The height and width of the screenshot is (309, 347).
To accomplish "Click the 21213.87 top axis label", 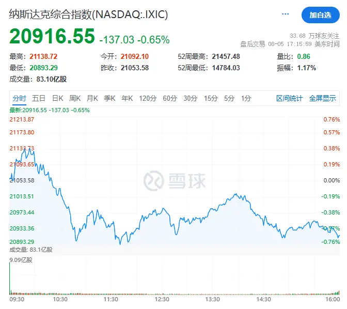I will [22, 119].
